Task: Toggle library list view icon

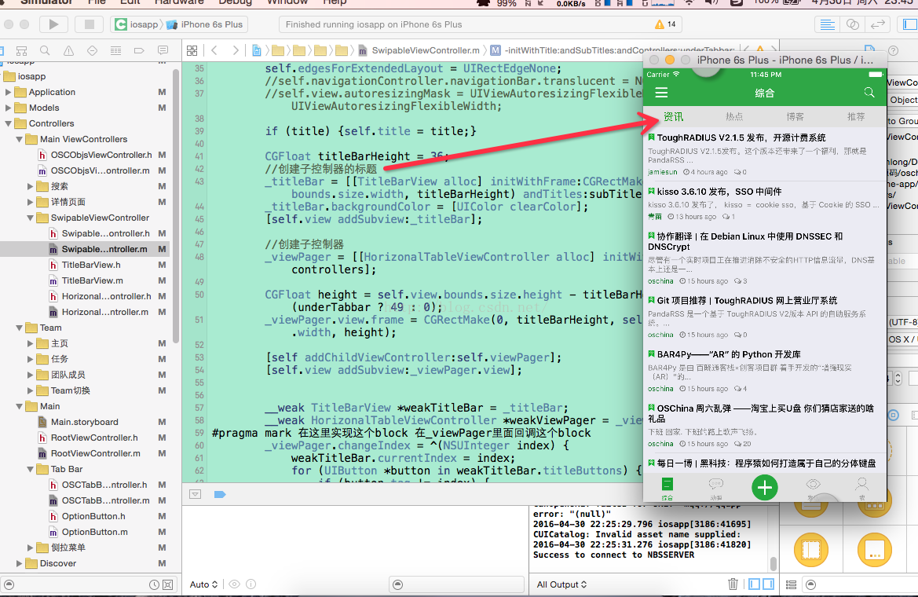Action: click(791, 584)
